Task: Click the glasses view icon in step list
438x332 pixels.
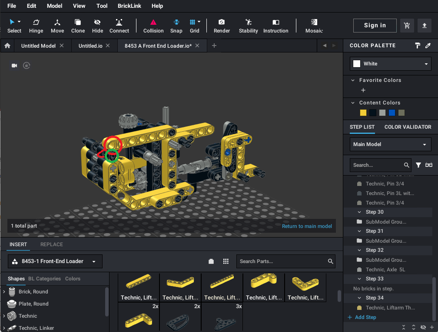Action: [429, 165]
